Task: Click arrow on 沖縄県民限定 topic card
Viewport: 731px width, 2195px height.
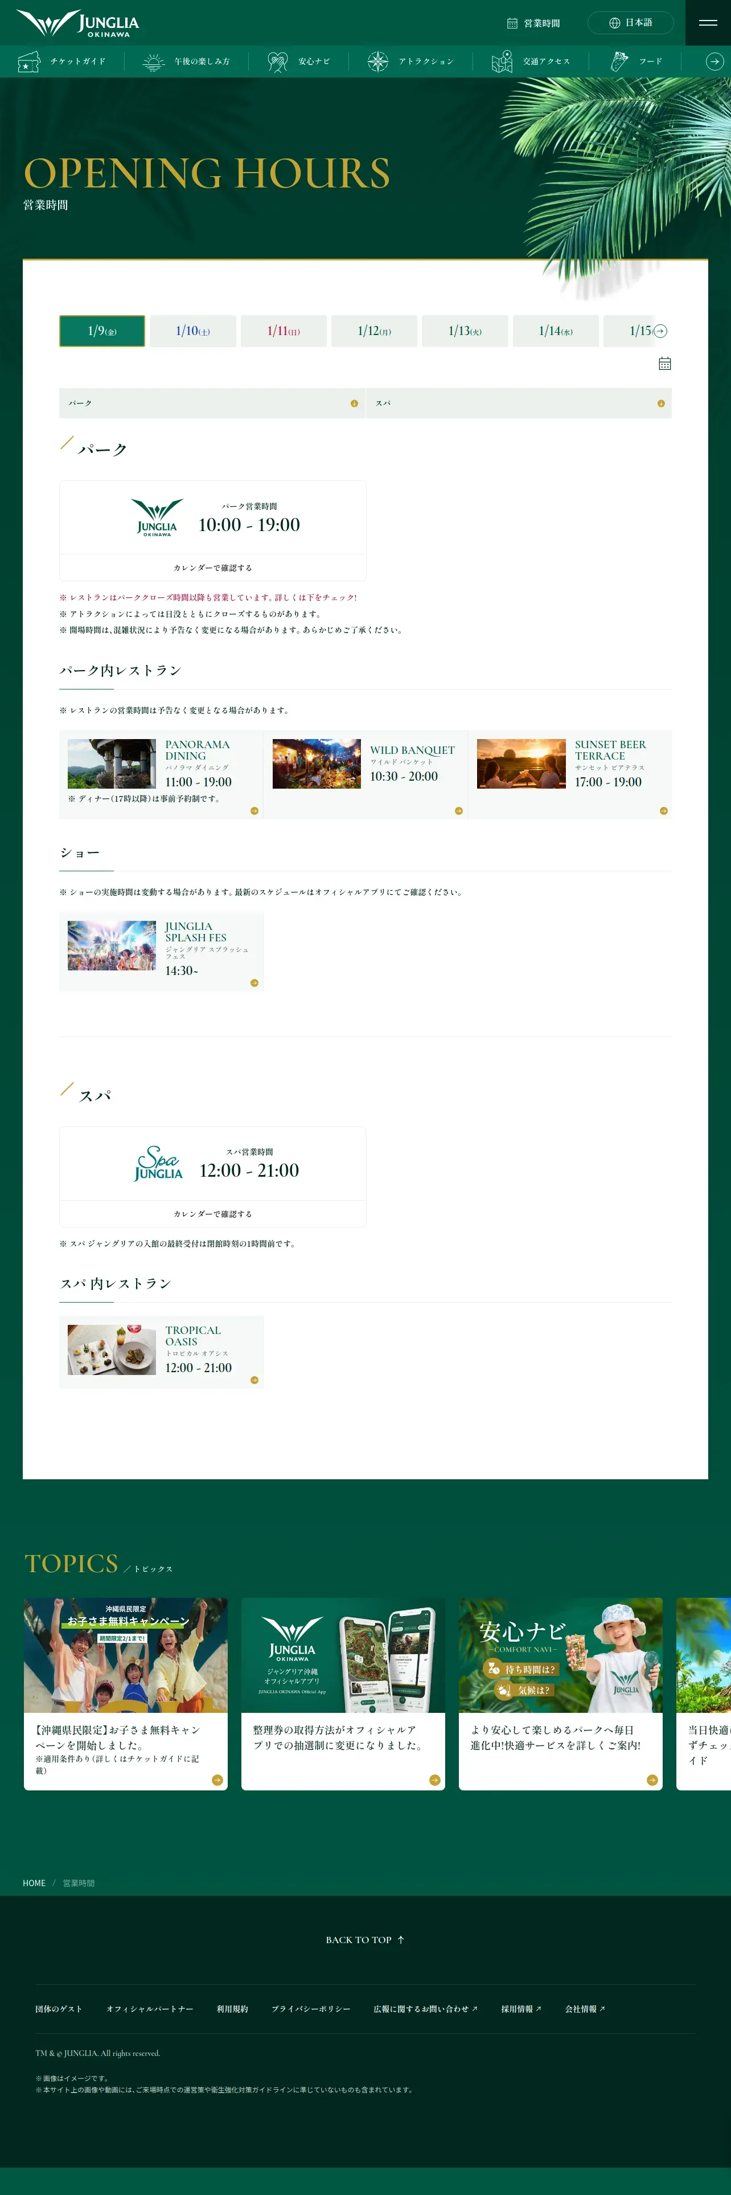Action: point(217,1779)
